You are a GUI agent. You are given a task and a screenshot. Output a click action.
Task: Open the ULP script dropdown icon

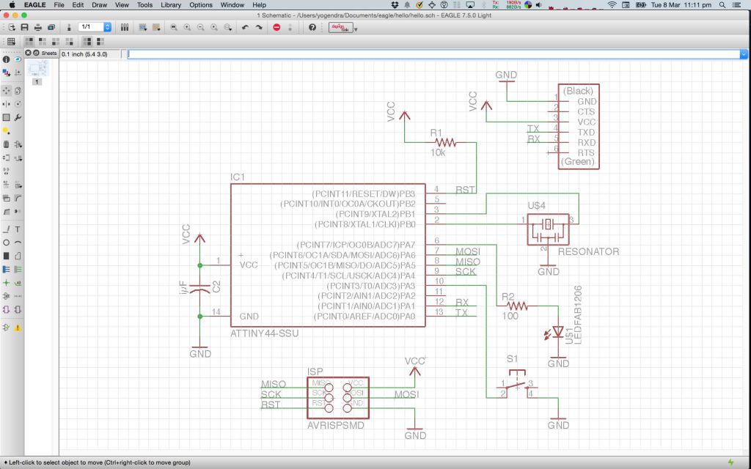(x=156, y=27)
